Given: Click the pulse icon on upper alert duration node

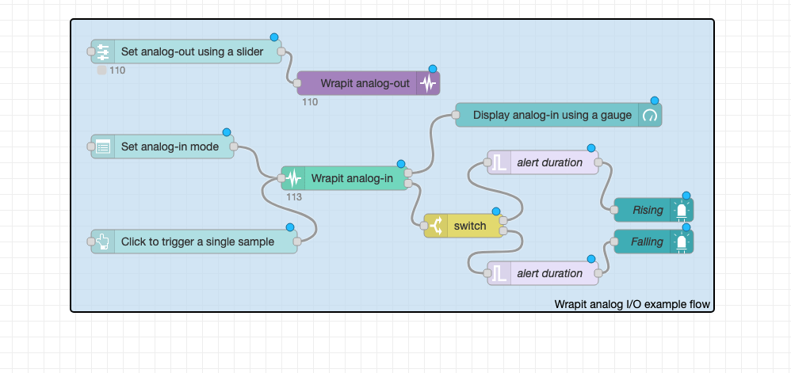Looking at the screenshot, I should [x=499, y=162].
